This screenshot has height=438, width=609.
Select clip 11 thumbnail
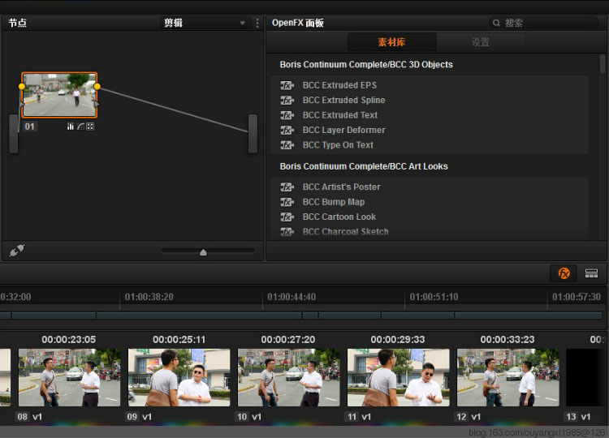pos(399,377)
